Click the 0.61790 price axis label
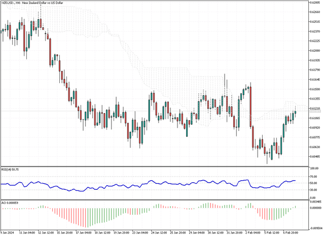The image size is (324, 236). (x=315, y=70)
